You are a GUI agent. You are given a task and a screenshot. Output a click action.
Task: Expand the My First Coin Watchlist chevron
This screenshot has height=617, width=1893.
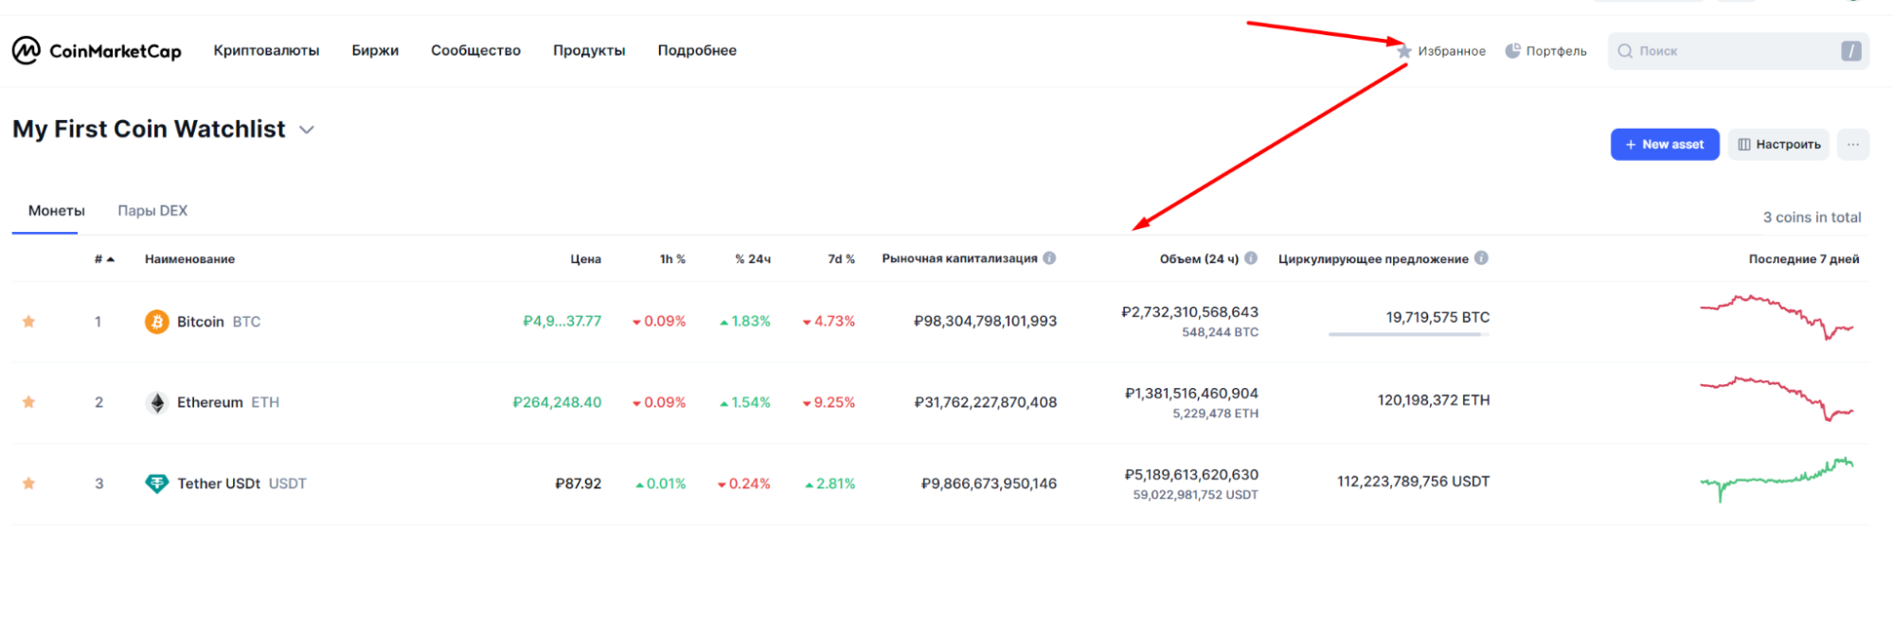tap(307, 130)
